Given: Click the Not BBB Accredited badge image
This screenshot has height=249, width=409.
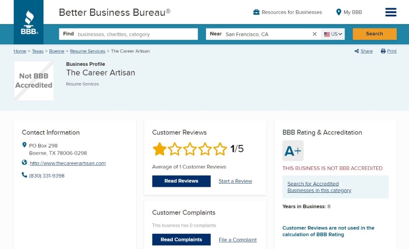Looking at the screenshot, I should pos(34,81).
